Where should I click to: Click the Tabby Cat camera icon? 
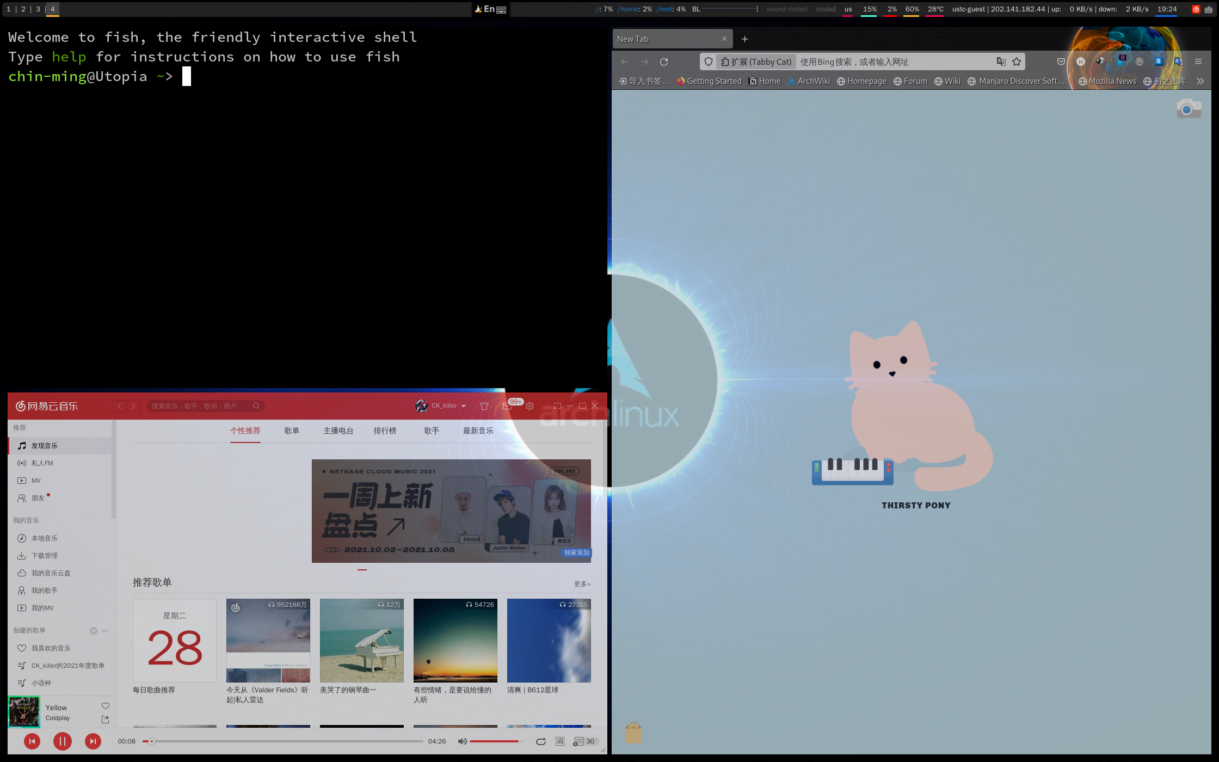[x=1189, y=109]
